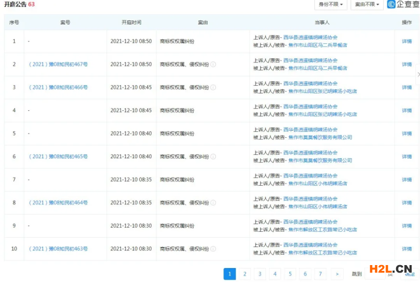
Task: Open case link (2021)豫08知民初467号
Action: tap(58, 64)
